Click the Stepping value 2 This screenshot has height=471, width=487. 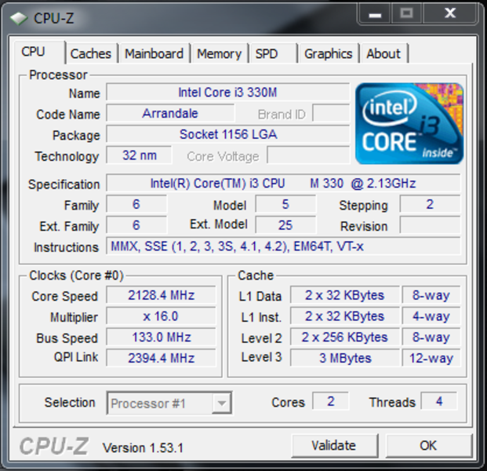430,204
